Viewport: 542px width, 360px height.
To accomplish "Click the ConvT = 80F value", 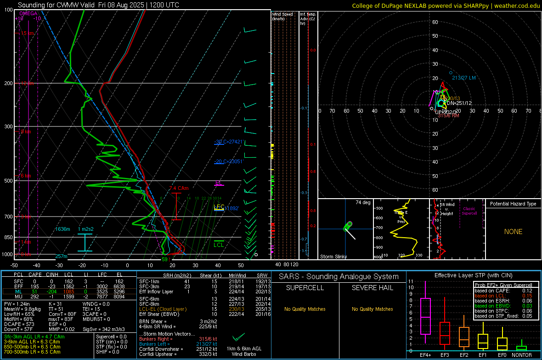I will (62, 314).
